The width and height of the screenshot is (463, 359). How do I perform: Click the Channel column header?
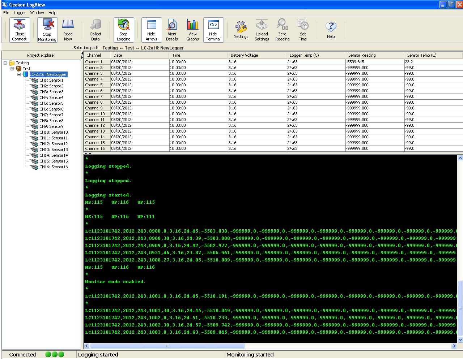click(x=97, y=55)
